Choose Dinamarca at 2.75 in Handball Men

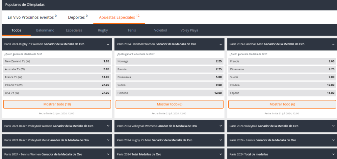(x=282, y=69)
